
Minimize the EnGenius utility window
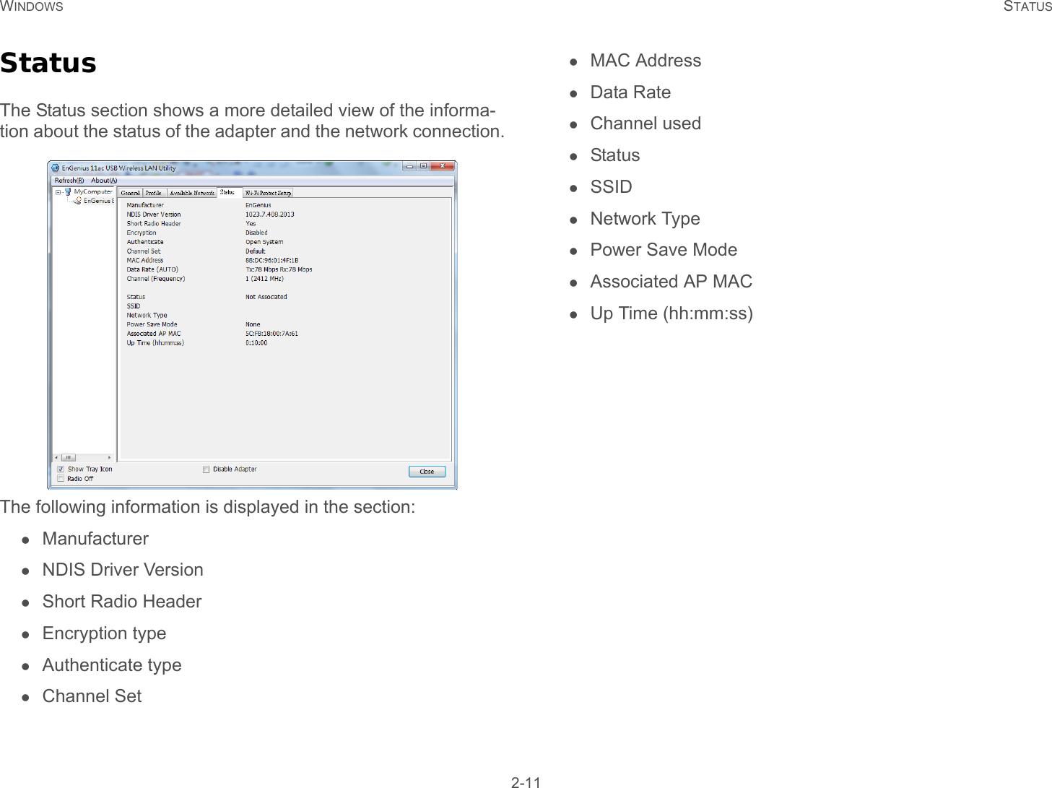[409, 166]
